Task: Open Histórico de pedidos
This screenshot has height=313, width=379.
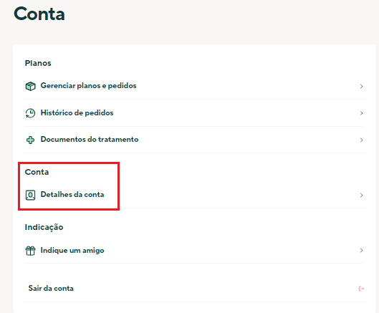Action: pyautogui.click(x=194, y=113)
